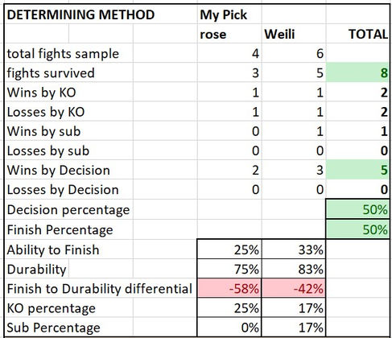Click the Weili column header cell
392x338 pixels.
294,34
